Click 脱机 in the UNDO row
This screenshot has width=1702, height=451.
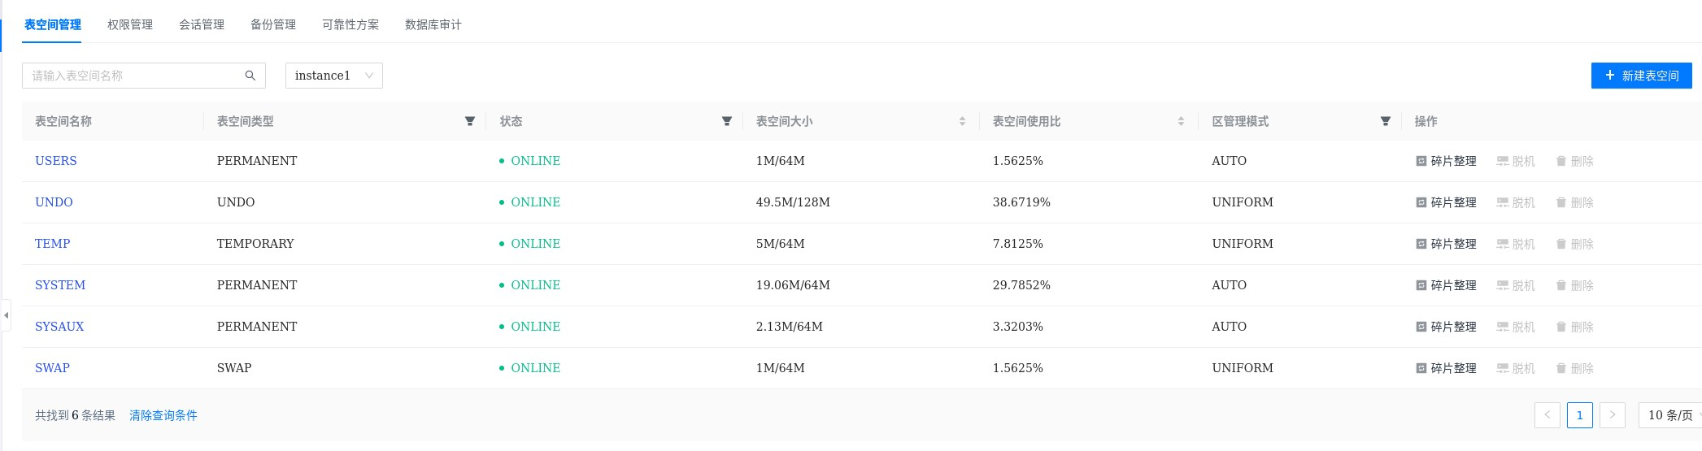[x=1516, y=202]
